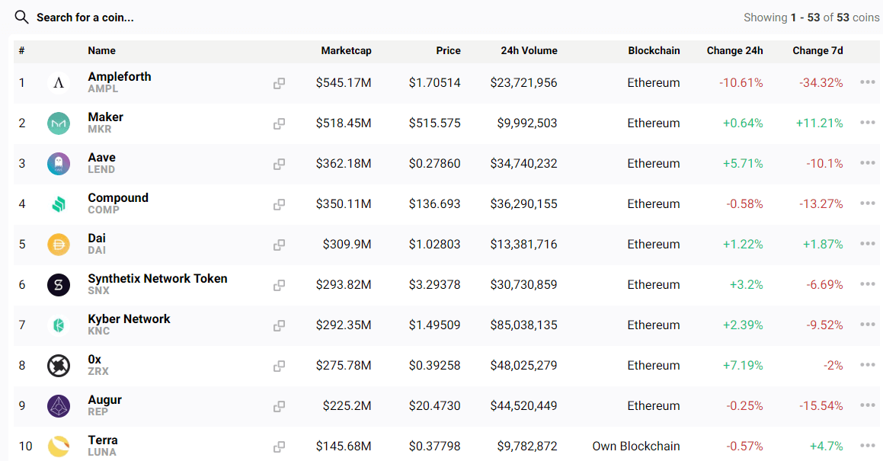Click the Ampleforth coin logo
This screenshot has height=461, width=883.
pyautogui.click(x=59, y=83)
